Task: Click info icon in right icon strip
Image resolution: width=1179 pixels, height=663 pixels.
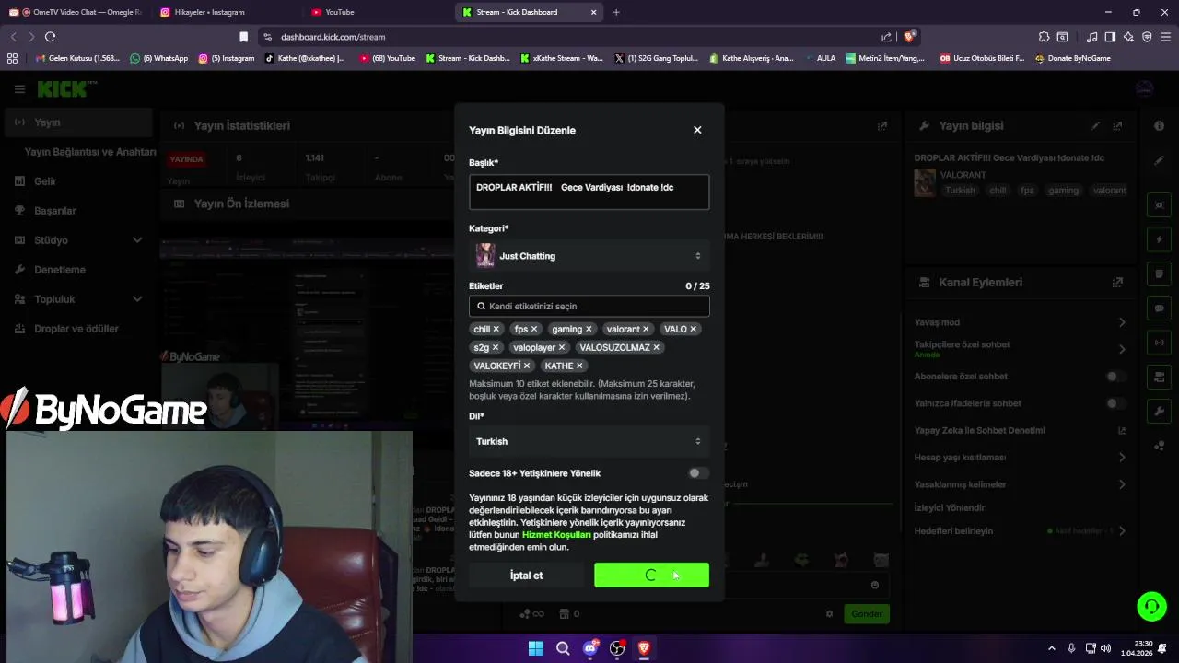Action: tap(1159, 125)
